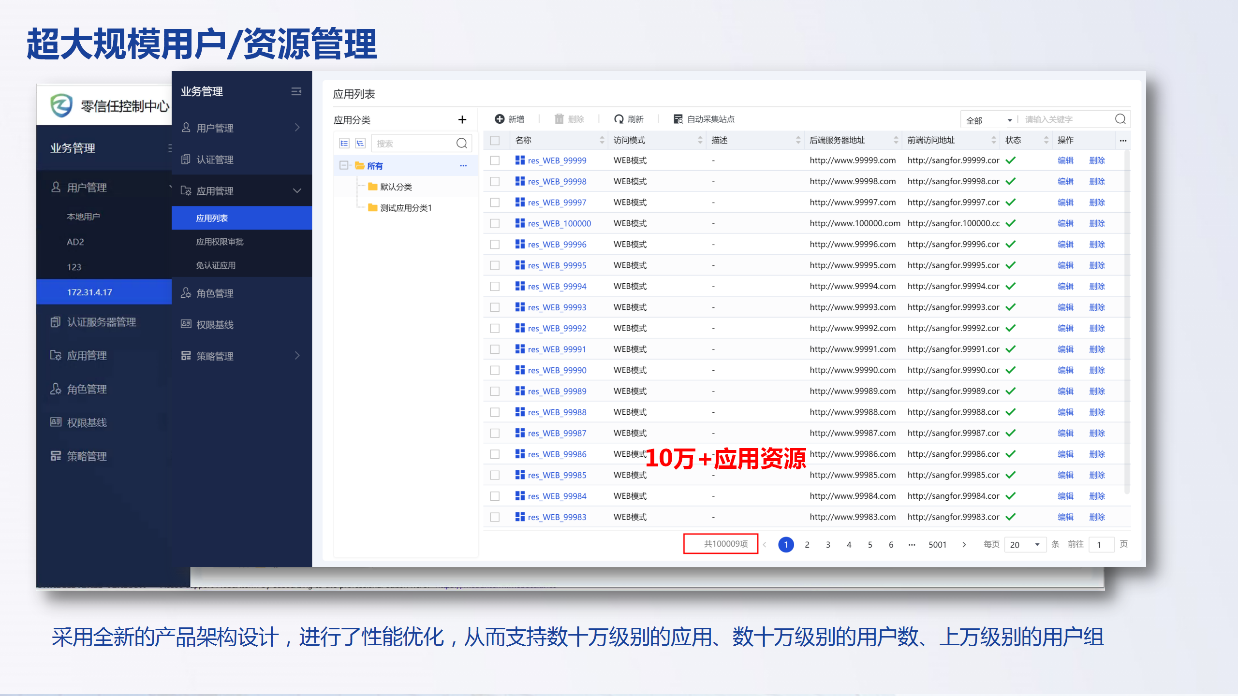Click the magnifier in keyword search box
The image size is (1238, 696).
[1120, 119]
